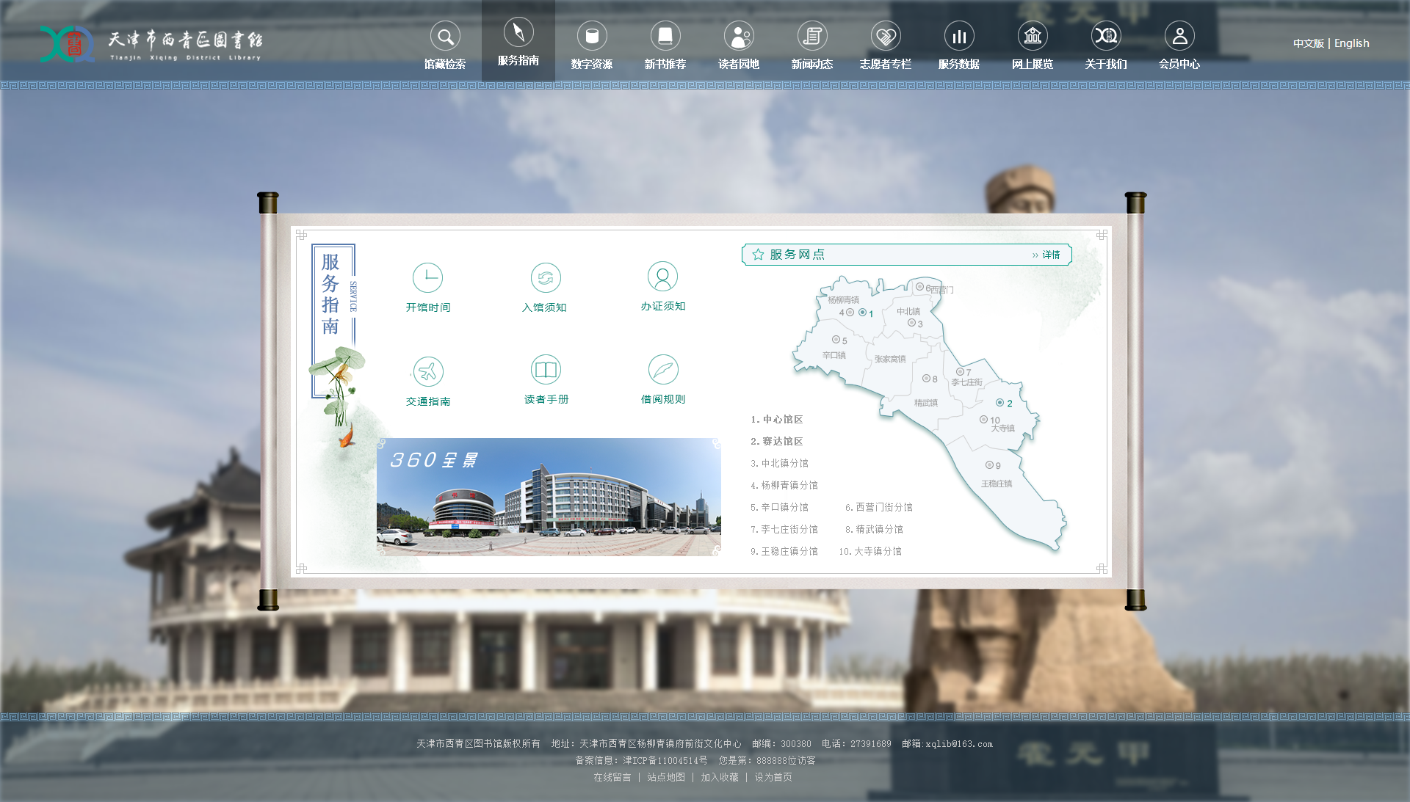Open the 360全景 panorama image
1410x802 pixels.
click(549, 497)
